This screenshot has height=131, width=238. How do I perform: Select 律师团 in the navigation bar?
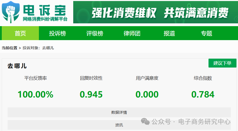pyautogui.click(x=132, y=33)
